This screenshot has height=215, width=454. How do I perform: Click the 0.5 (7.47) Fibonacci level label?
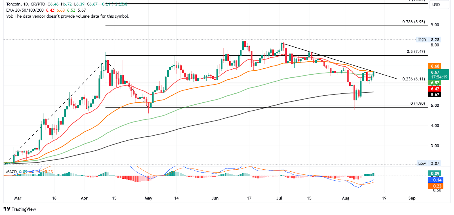[416, 52]
